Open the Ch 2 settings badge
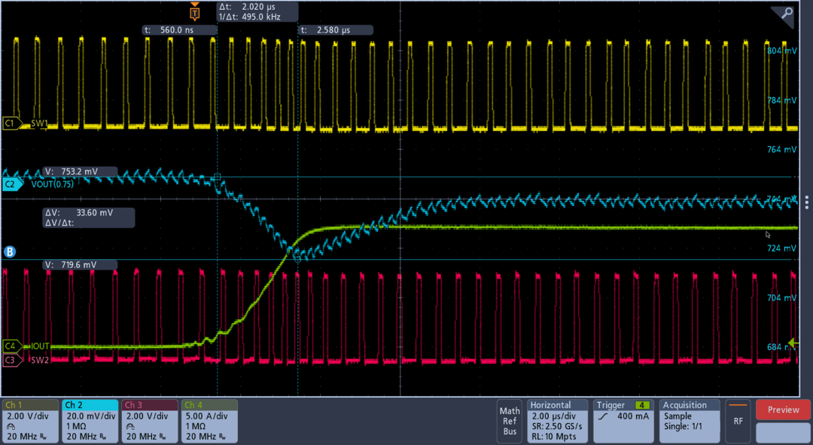The image size is (813, 445). tap(90, 421)
